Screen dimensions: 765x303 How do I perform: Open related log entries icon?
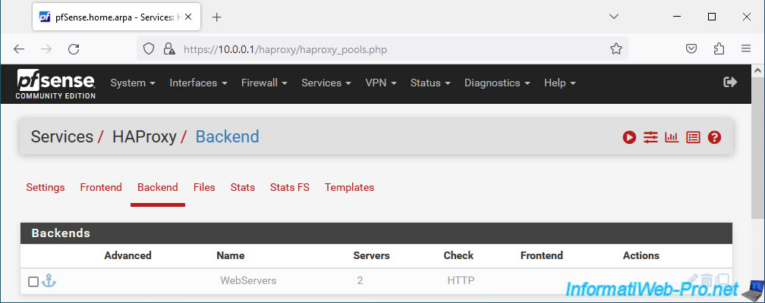(x=693, y=137)
